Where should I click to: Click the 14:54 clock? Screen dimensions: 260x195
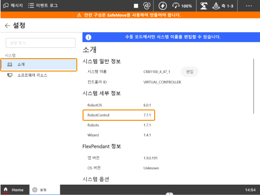(250, 190)
